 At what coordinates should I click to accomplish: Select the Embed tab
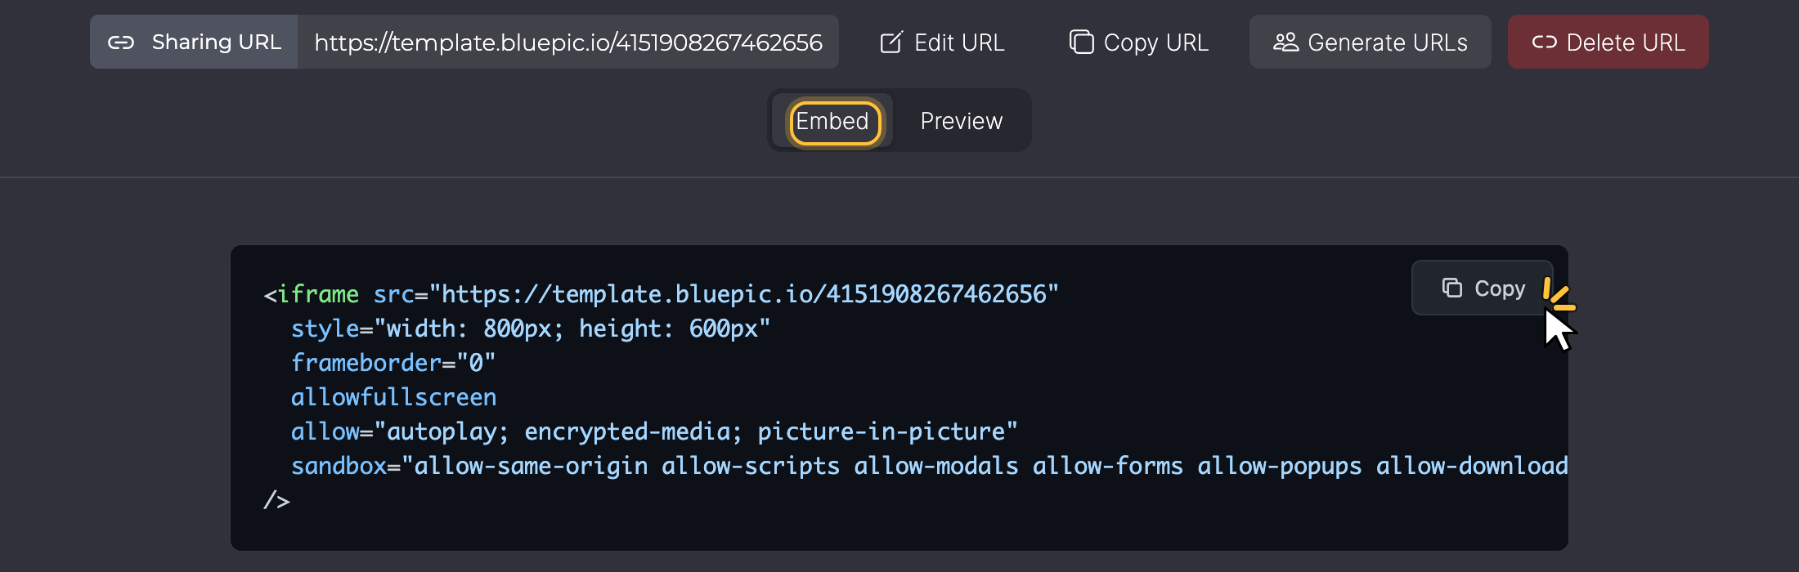click(832, 121)
